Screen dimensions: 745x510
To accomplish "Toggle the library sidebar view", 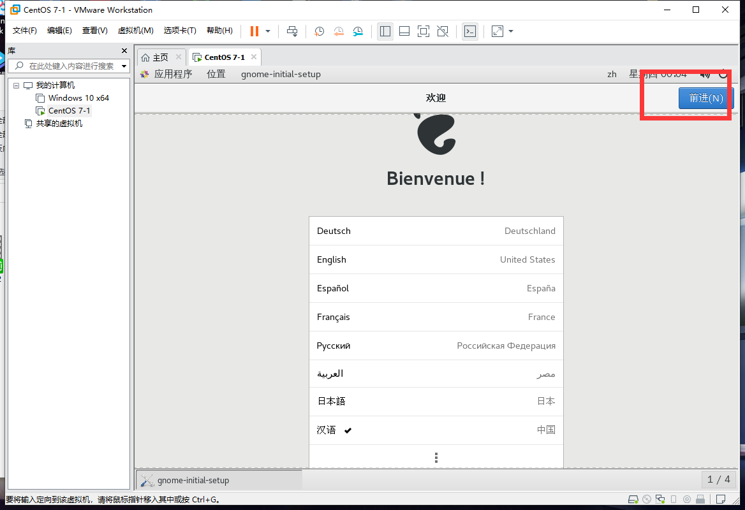I will tap(385, 31).
